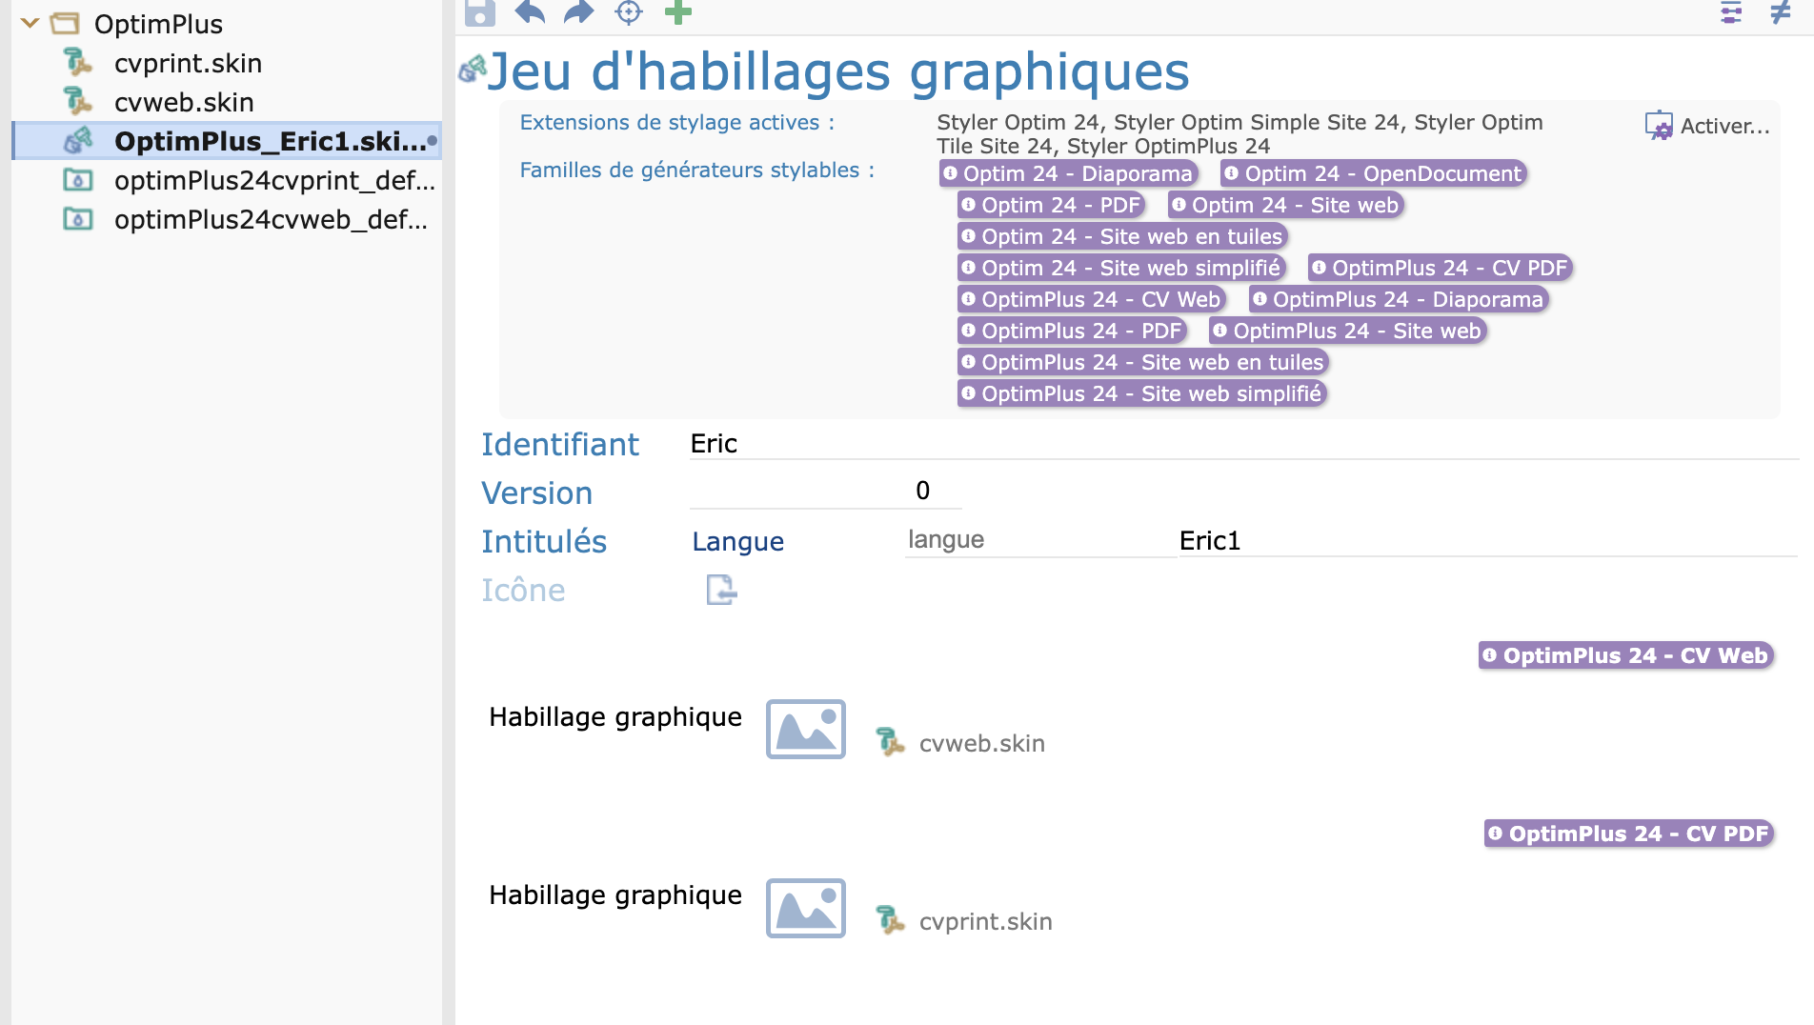Click the cvprint.skin icon in tree

coord(77,63)
